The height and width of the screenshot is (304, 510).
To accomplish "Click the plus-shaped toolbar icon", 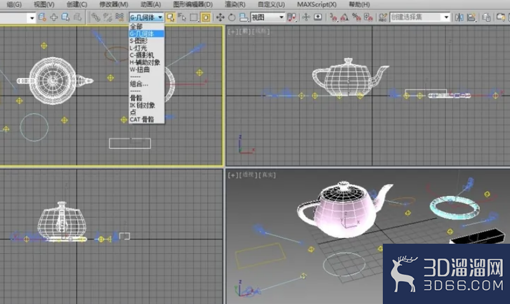I will 54,17.
